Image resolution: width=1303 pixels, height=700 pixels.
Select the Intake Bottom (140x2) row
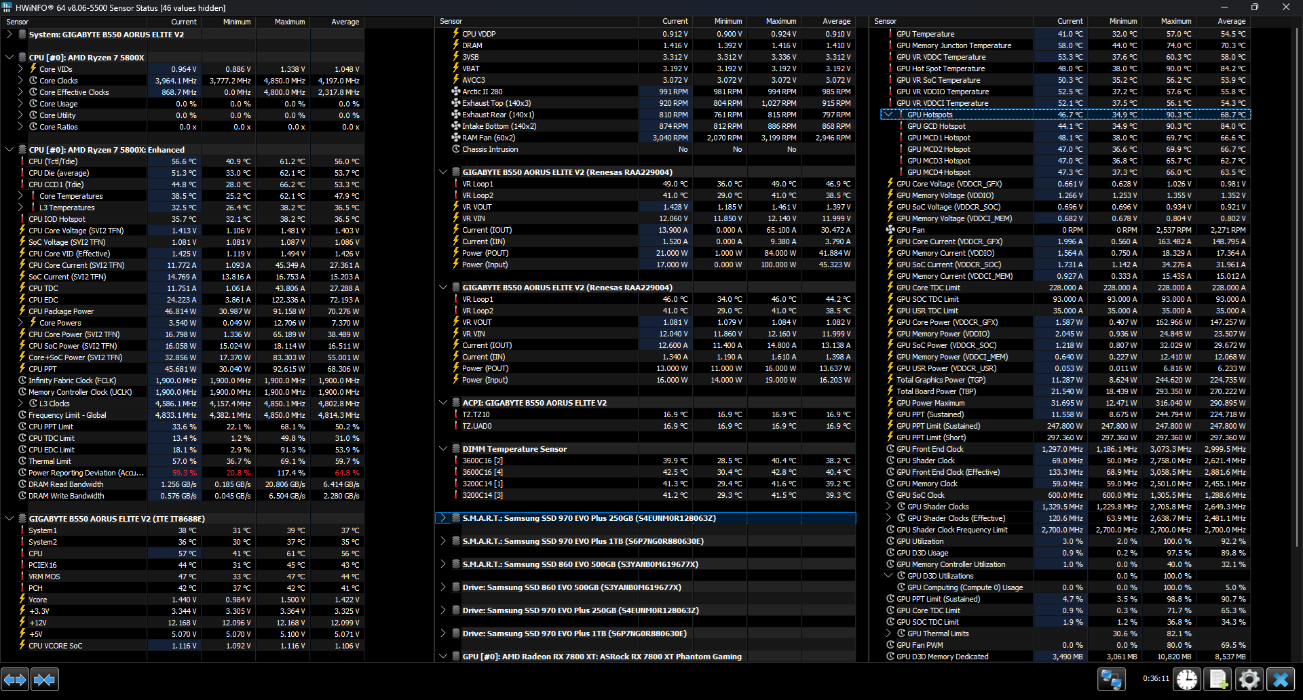[x=645, y=126]
